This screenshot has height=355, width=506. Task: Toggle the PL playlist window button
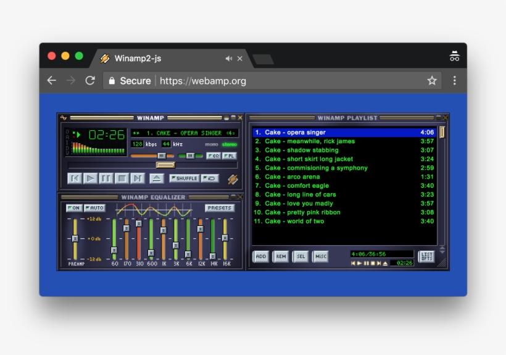pos(230,156)
